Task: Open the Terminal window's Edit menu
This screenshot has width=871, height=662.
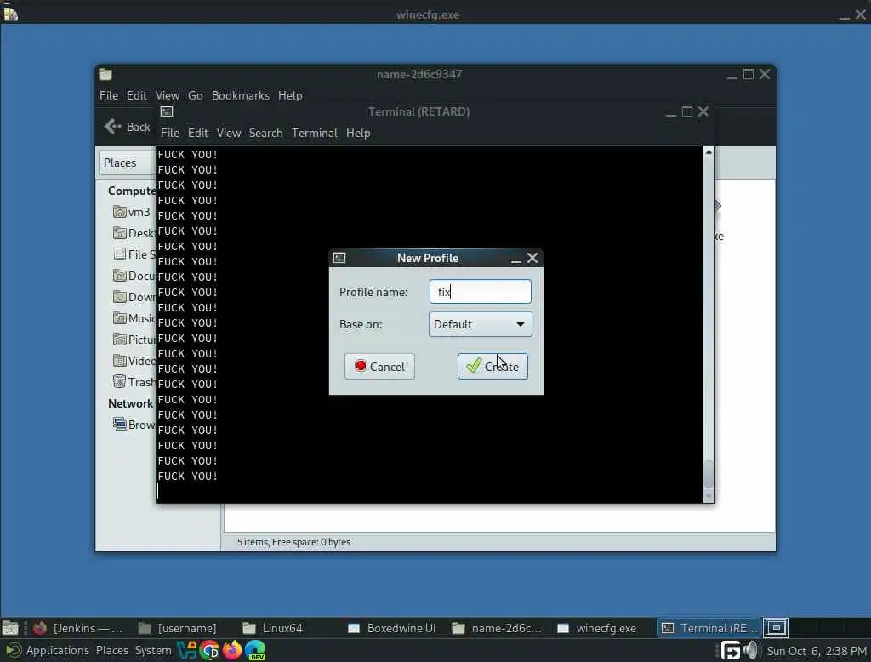Action: pyautogui.click(x=197, y=133)
